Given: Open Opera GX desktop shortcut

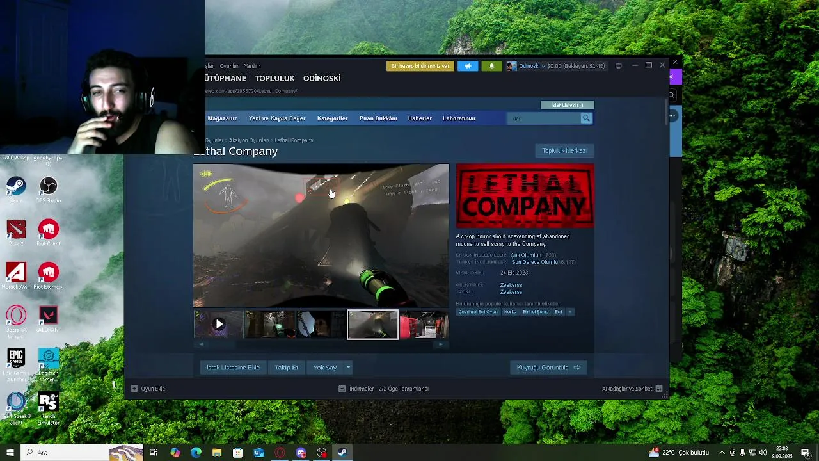Looking at the screenshot, I should [x=16, y=321].
